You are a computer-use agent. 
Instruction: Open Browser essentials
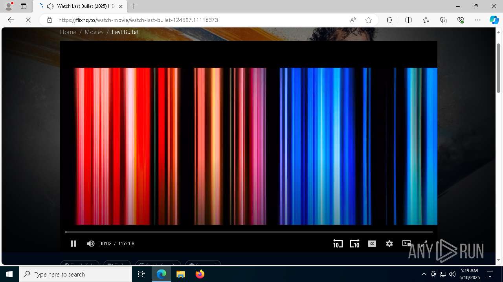pyautogui.click(x=461, y=20)
